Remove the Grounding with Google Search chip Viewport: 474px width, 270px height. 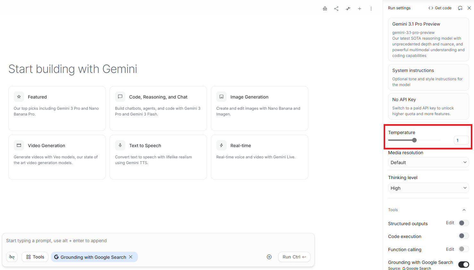coord(131,257)
